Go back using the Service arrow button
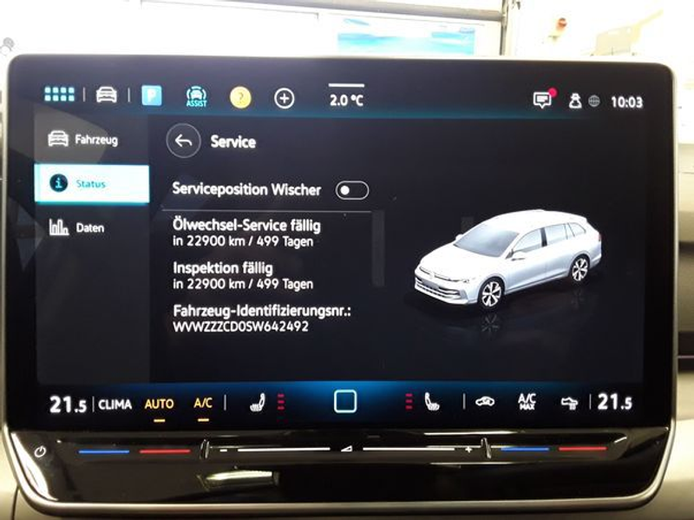 click(183, 142)
